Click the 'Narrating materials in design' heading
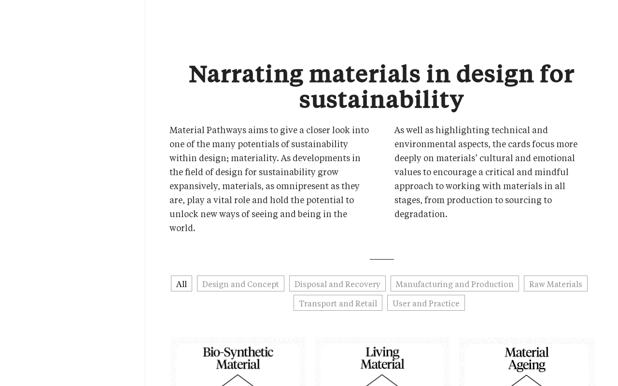Viewport: 618px width, 386px height. tap(381, 86)
